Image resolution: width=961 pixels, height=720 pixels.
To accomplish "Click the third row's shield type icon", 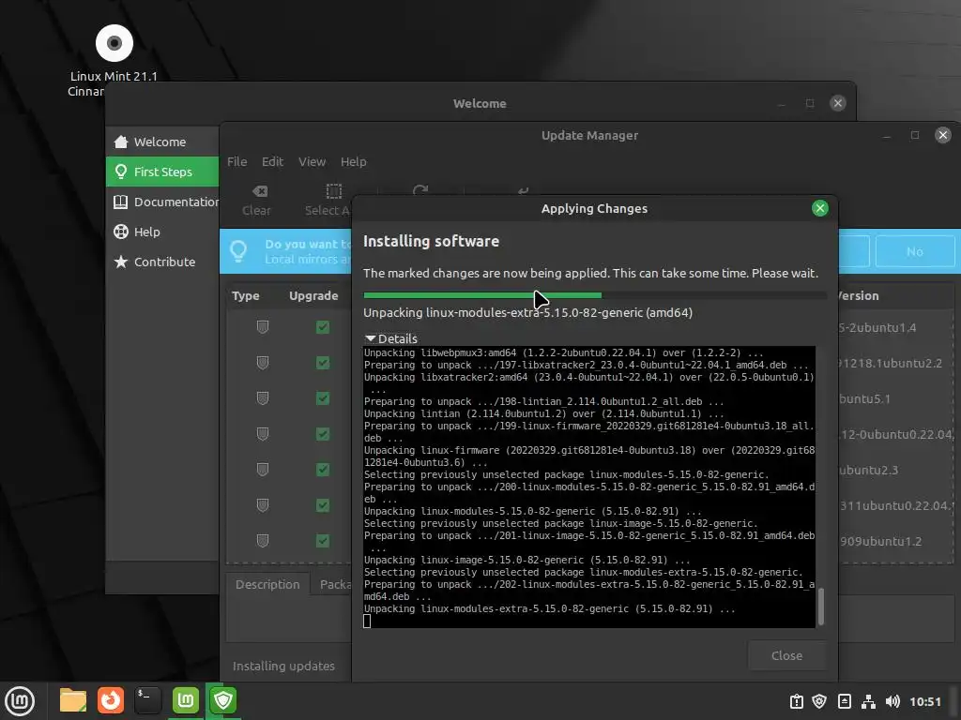I will 263,397.
